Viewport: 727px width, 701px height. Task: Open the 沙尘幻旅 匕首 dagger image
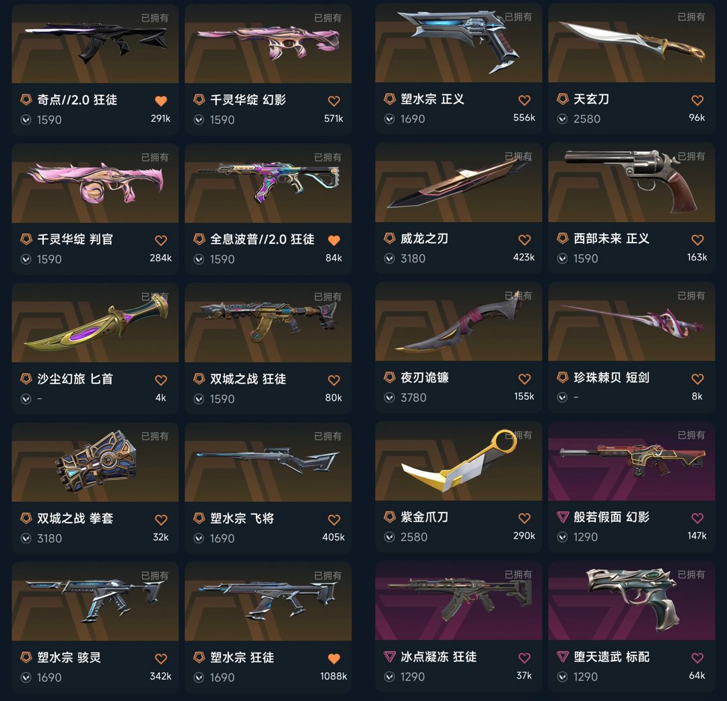pyautogui.click(x=95, y=323)
